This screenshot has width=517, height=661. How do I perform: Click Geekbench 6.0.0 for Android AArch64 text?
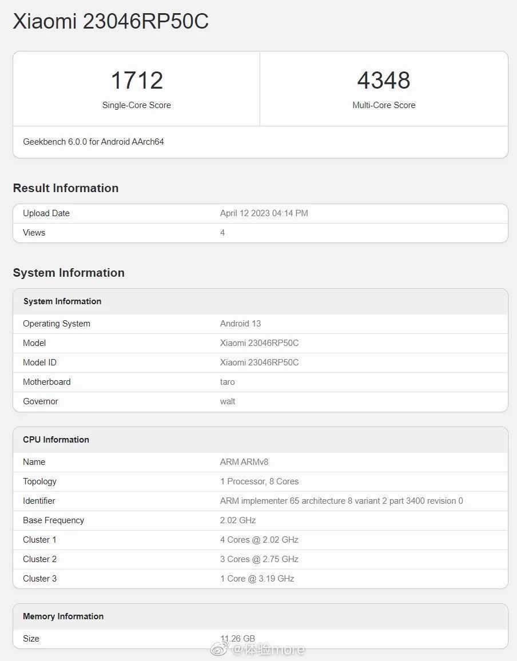tap(93, 142)
